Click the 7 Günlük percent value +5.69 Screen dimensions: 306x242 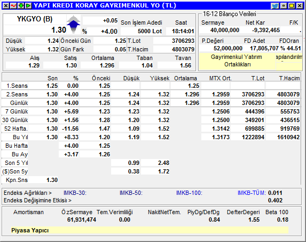pos(71,112)
